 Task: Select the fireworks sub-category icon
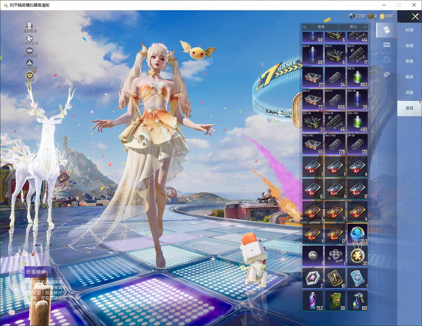coord(387,60)
